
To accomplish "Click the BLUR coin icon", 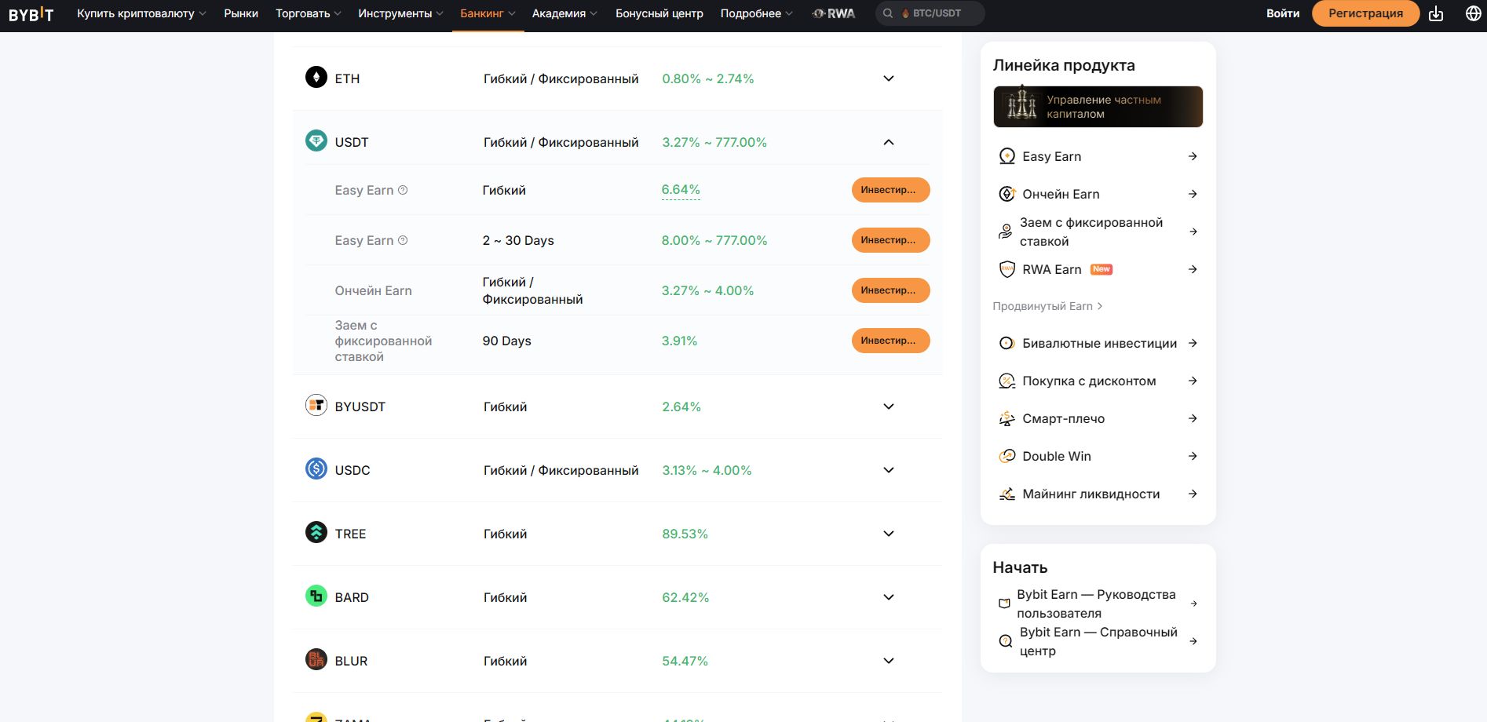I will tap(316, 659).
